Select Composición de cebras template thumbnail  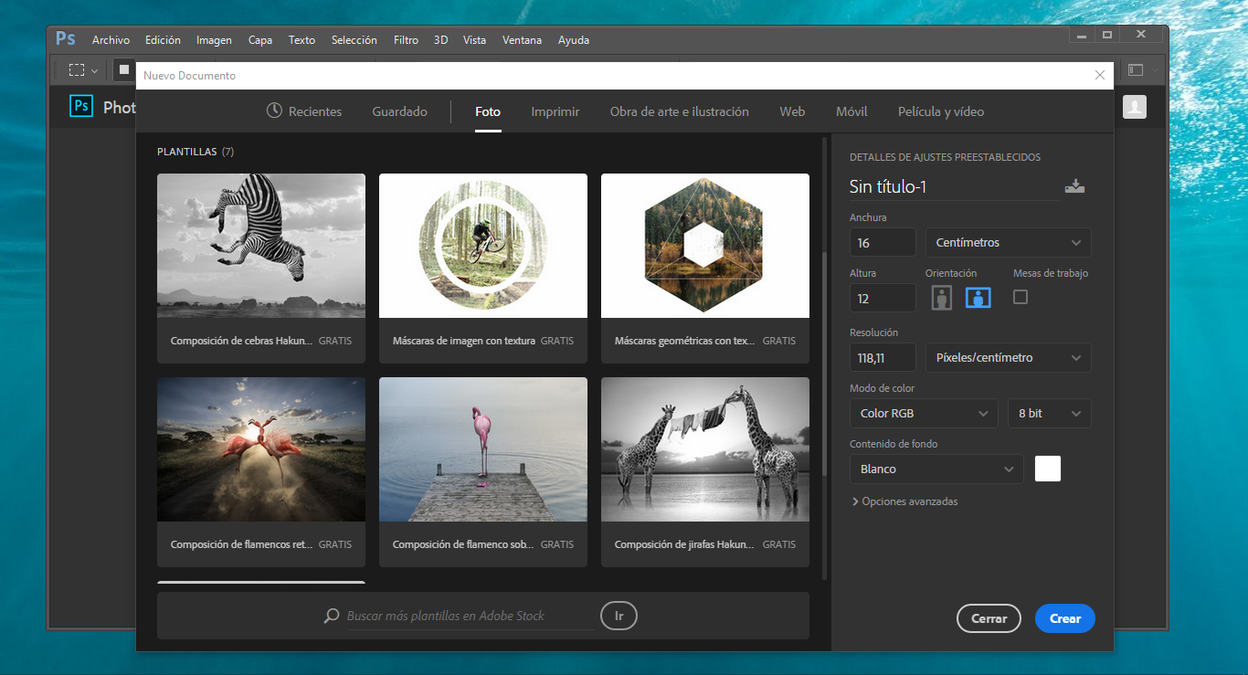(x=261, y=246)
